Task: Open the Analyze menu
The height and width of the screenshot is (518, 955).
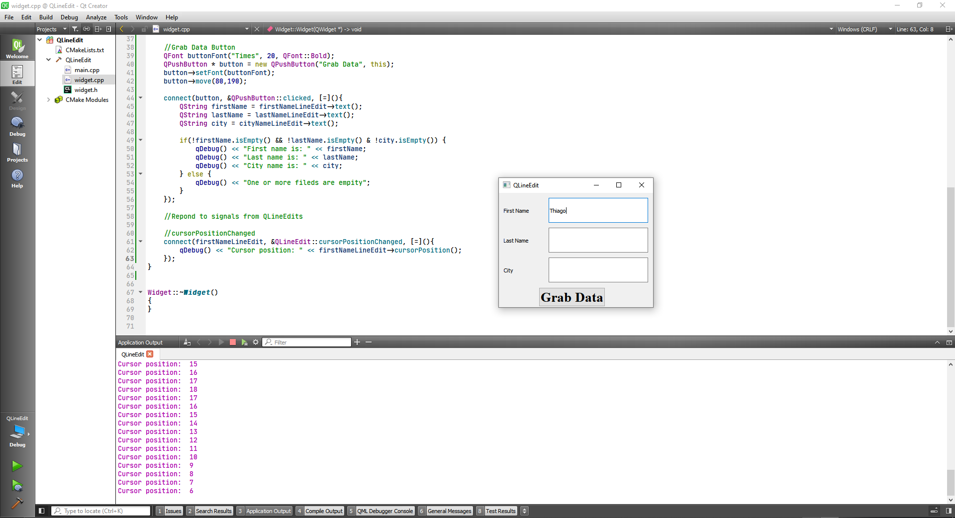Action: [96, 17]
